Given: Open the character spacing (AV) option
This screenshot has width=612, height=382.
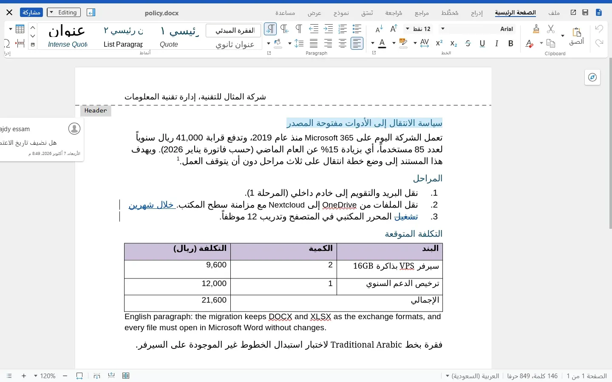Looking at the screenshot, I should pos(425,43).
